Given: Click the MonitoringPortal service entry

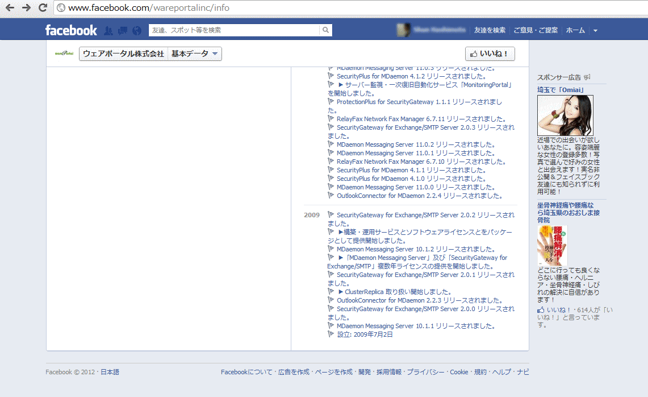Looking at the screenshot, I should 420,89.
